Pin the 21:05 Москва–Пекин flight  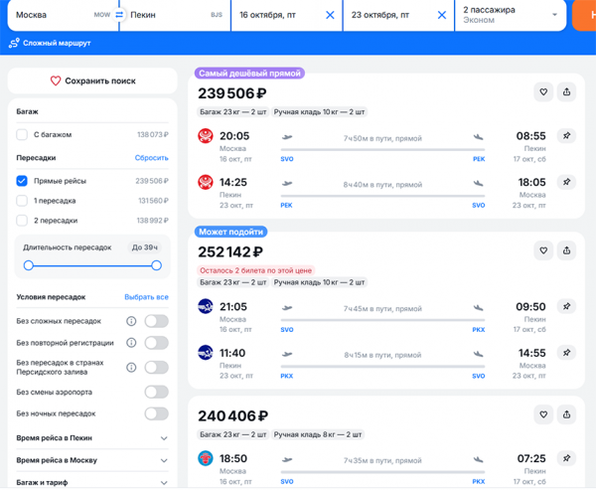(x=566, y=306)
